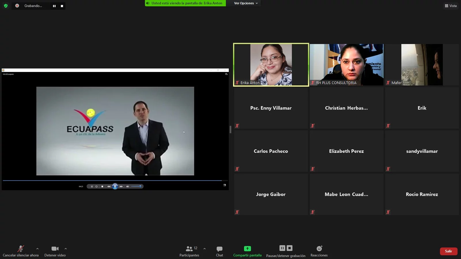Viewport: 461px width, 259px height.
Task: Pause the Ecuapass video playback
Action: pos(115,186)
